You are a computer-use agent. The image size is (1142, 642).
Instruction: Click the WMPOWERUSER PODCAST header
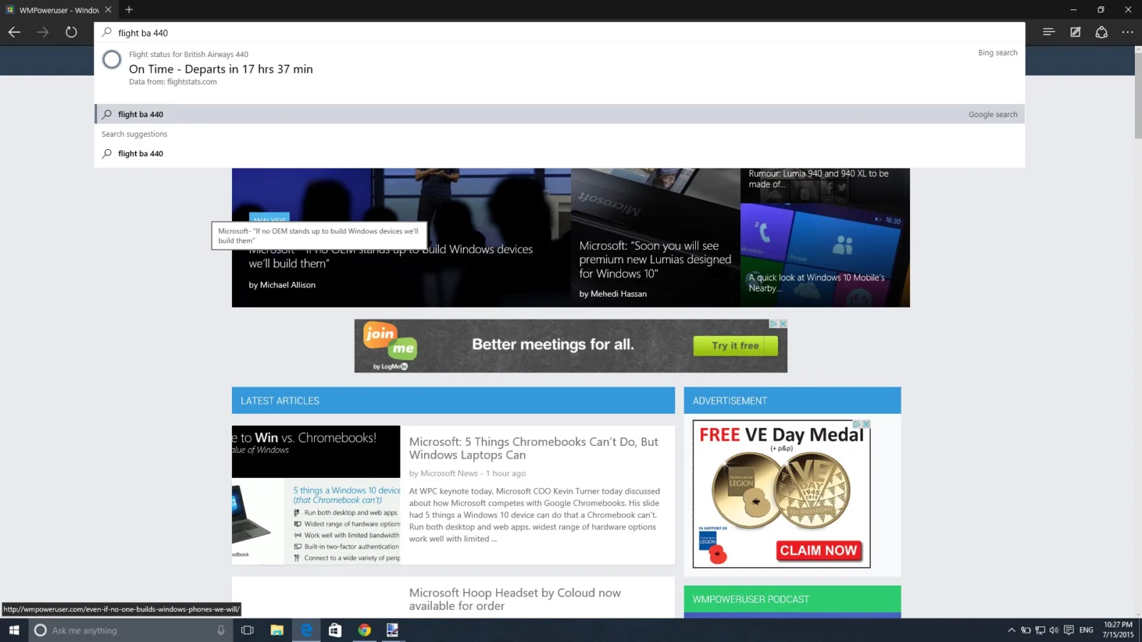(792, 599)
